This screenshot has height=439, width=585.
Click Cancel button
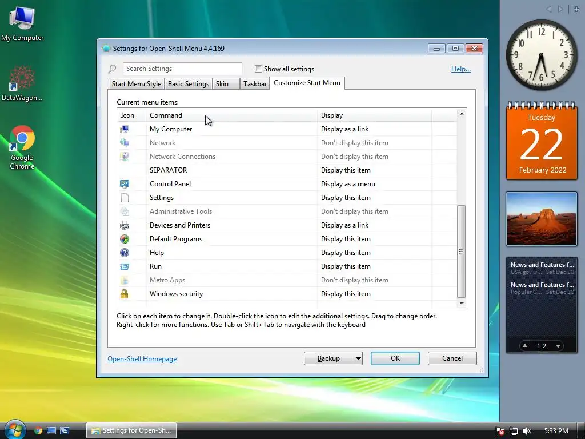(452, 358)
